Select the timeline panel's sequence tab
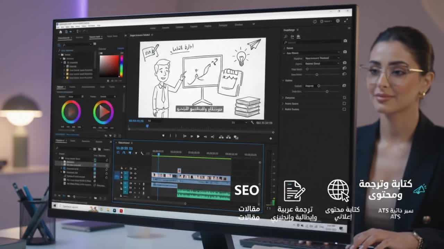This screenshot has width=444, height=249. [x=124, y=142]
